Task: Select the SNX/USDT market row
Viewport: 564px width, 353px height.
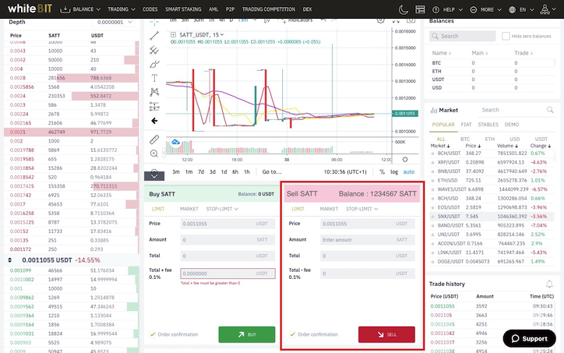Action: click(492, 217)
